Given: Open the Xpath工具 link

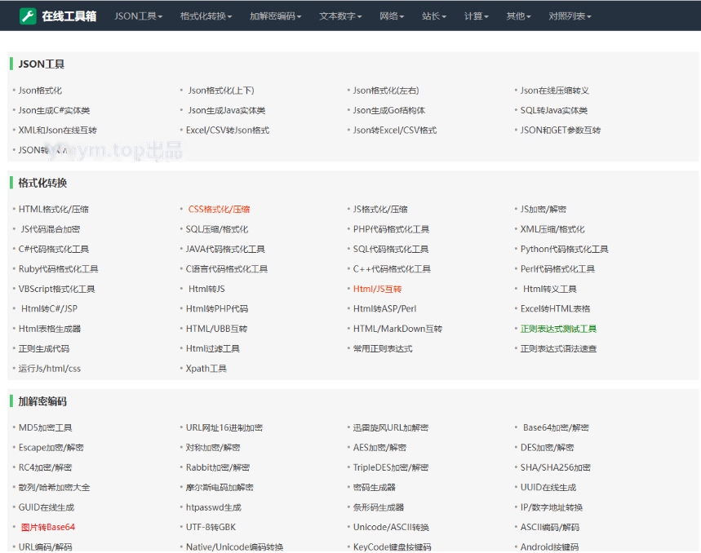Looking at the screenshot, I should 206,369.
